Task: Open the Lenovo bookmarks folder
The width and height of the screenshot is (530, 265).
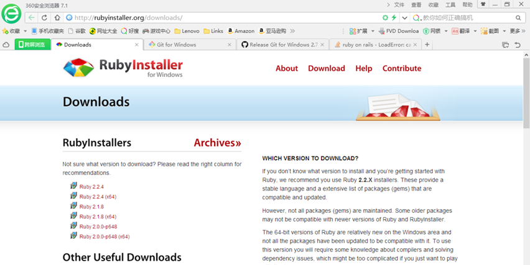Action: 187,31
